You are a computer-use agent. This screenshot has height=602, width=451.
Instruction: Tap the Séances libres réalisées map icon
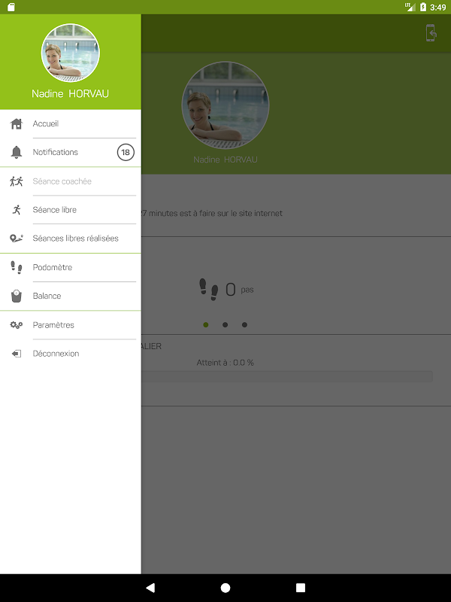pyautogui.click(x=17, y=239)
